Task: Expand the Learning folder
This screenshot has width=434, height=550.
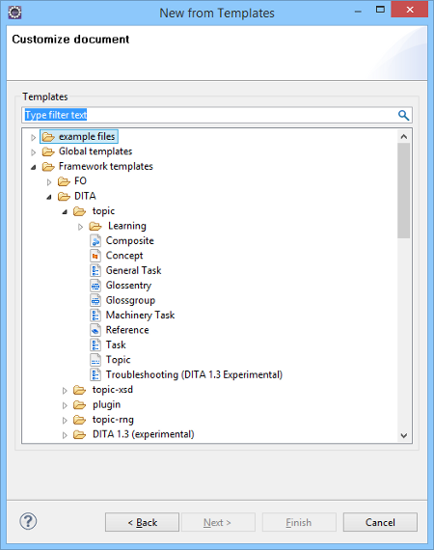Action: (80, 227)
